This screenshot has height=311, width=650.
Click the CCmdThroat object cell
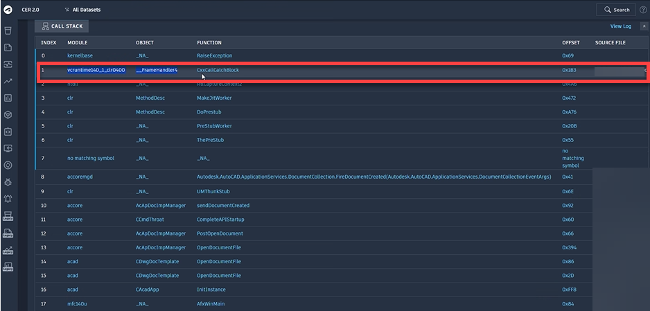pyautogui.click(x=150, y=220)
